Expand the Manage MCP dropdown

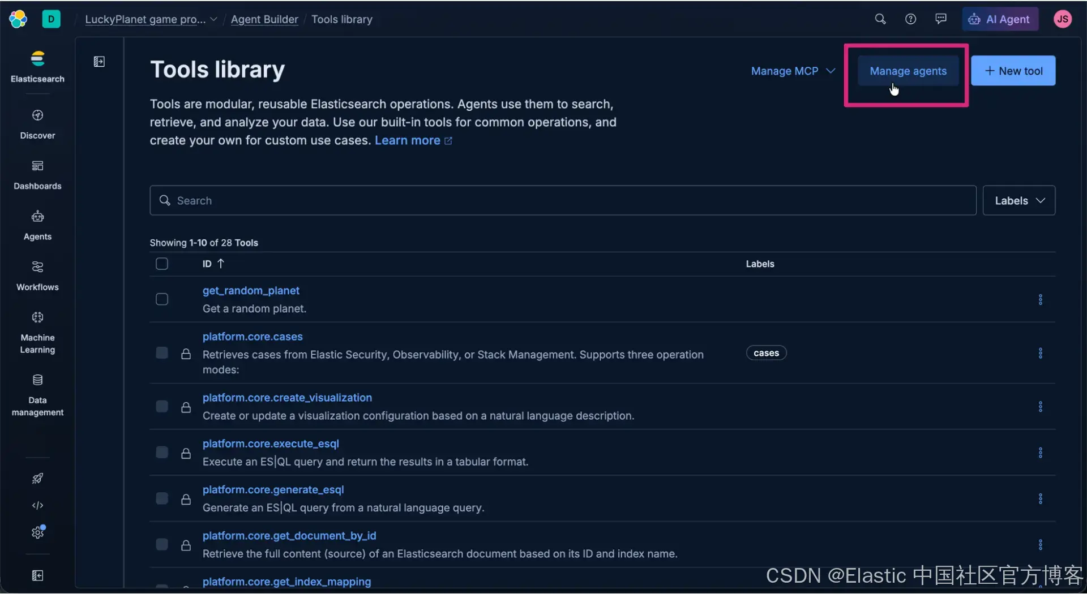(793, 71)
